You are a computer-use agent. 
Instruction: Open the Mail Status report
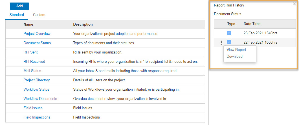point(32,71)
